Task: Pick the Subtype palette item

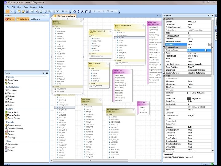Action: [10, 147]
